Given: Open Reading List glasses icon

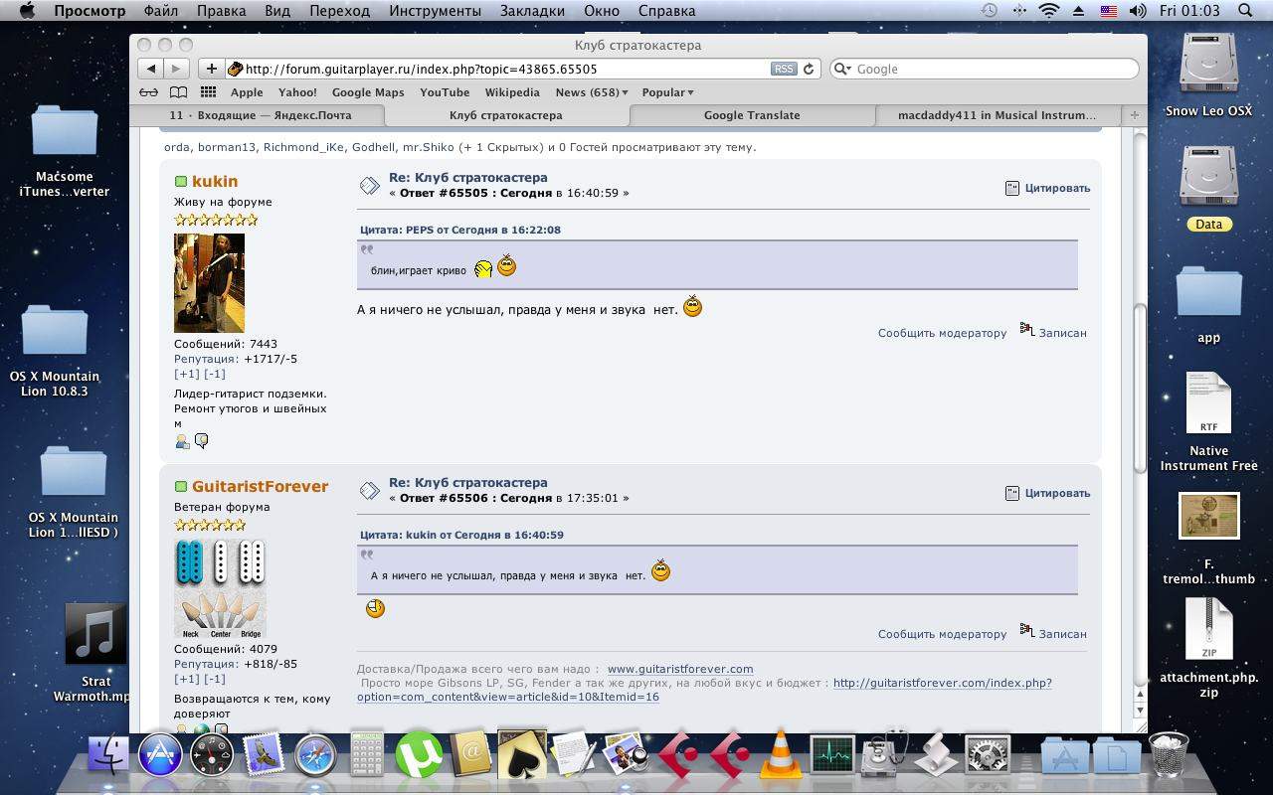Looking at the screenshot, I should (148, 92).
